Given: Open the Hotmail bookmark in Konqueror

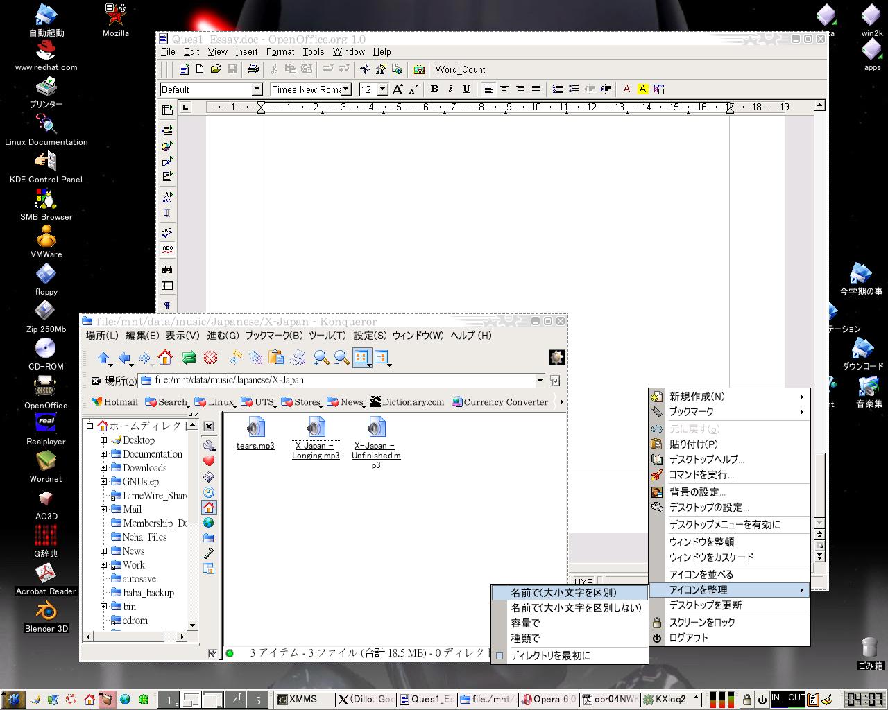Looking at the screenshot, I should click(x=114, y=402).
